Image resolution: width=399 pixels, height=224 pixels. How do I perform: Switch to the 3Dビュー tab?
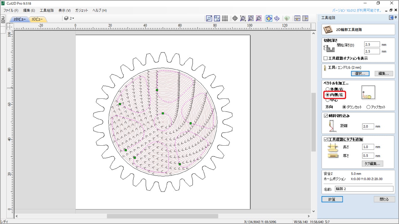pyautogui.click(x=37, y=19)
